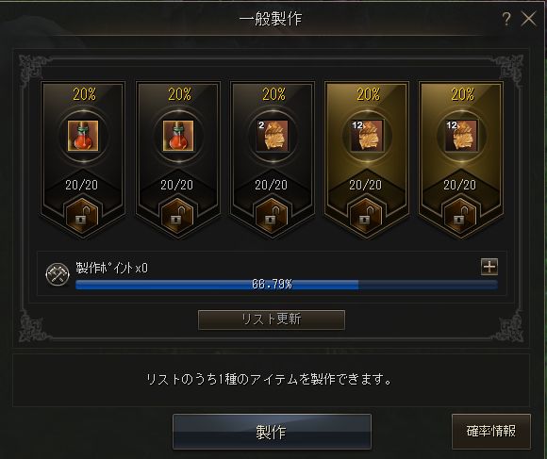Open help with the question mark icon
547x459 pixels.
click(x=506, y=19)
